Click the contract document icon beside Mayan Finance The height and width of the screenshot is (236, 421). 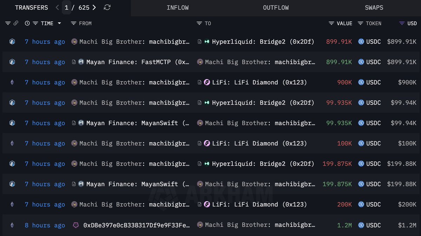tap(74, 62)
